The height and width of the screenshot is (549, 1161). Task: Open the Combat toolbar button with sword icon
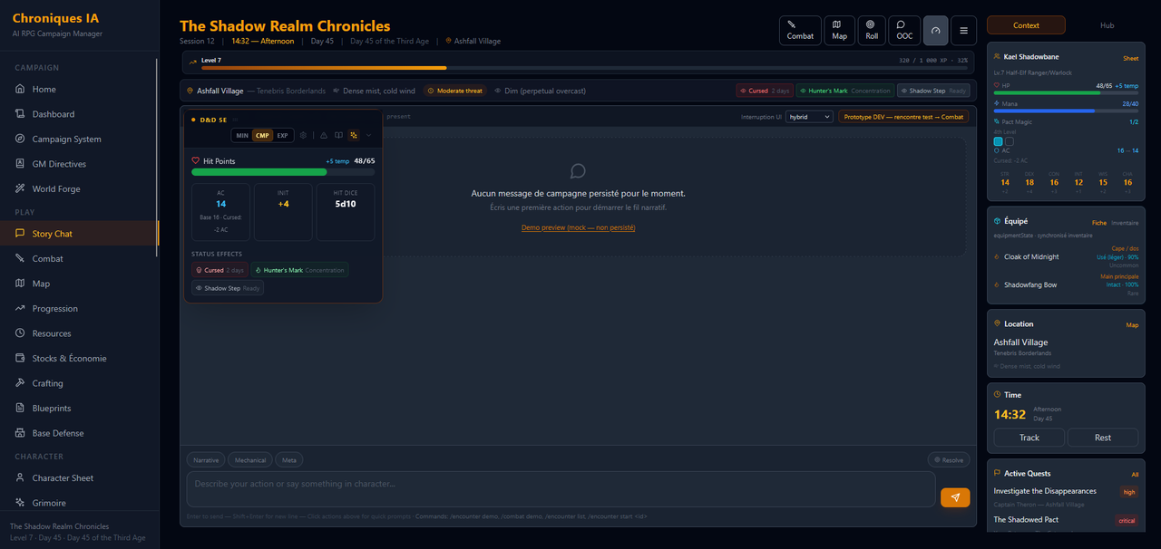point(800,30)
